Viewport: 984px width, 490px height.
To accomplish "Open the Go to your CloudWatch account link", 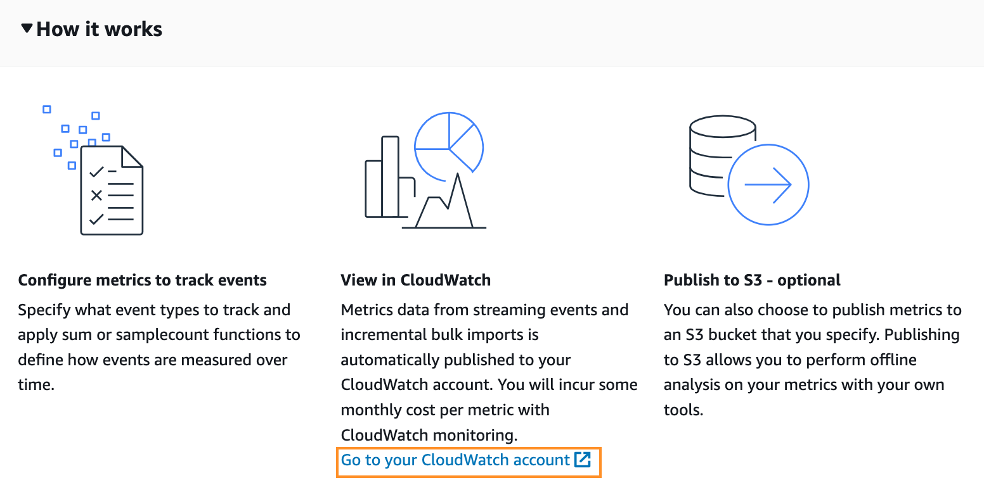I will (x=466, y=460).
